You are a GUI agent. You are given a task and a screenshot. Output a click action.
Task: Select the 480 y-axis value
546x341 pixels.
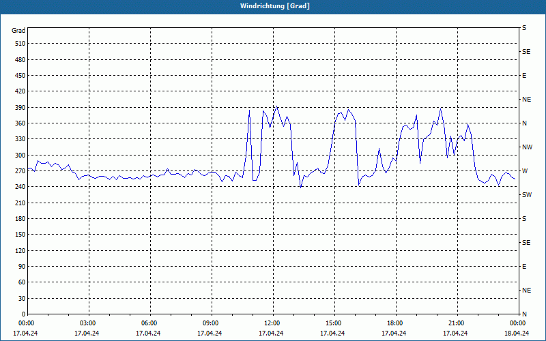[x=20, y=59]
